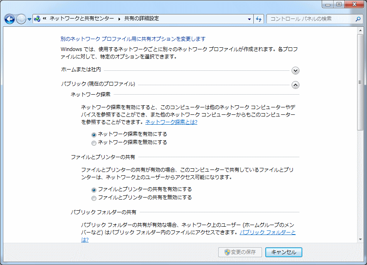Open the パブリック フォルダーとは? help link
The width and height of the screenshot is (367, 265).
pos(267,232)
